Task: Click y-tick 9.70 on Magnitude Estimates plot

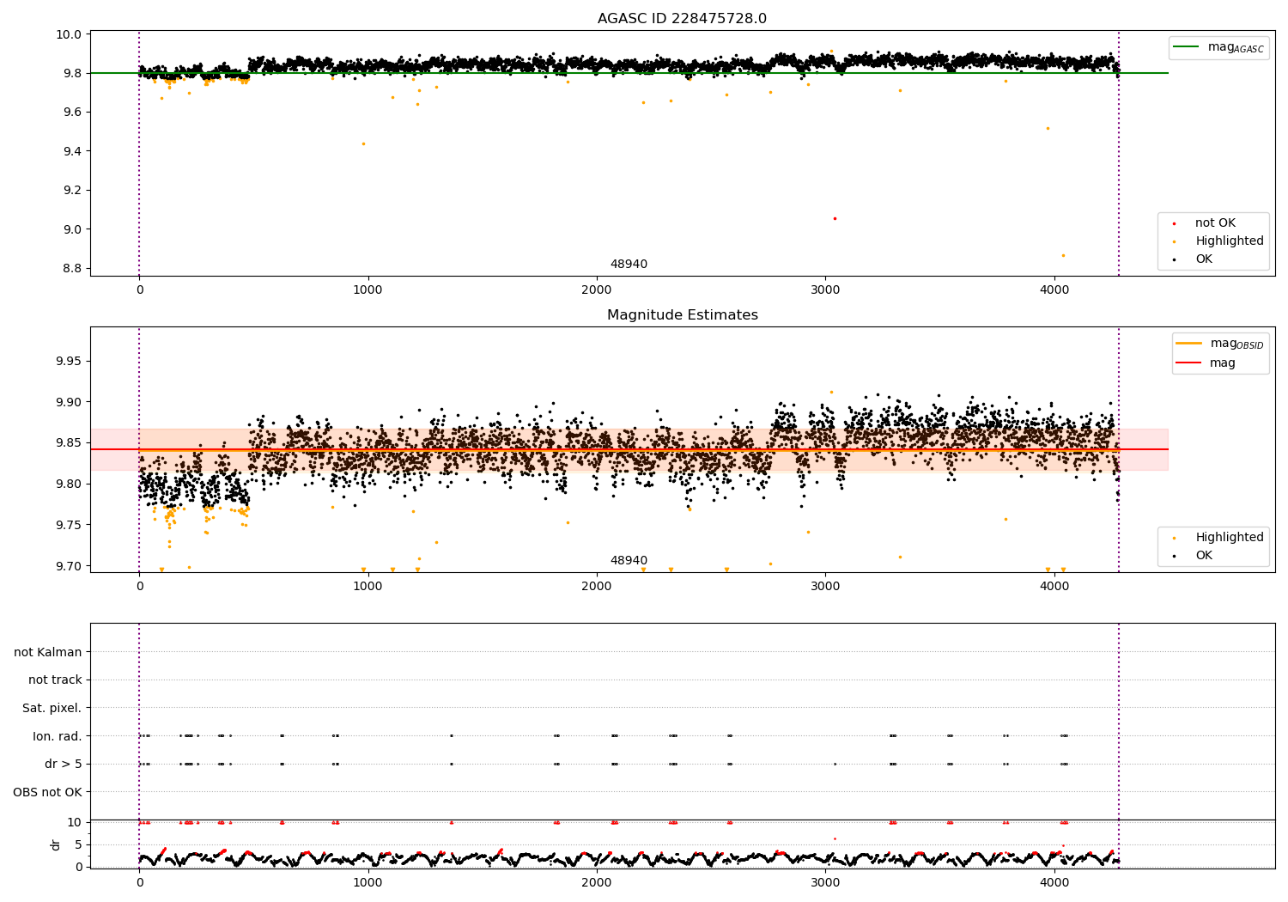Action: pos(70,566)
